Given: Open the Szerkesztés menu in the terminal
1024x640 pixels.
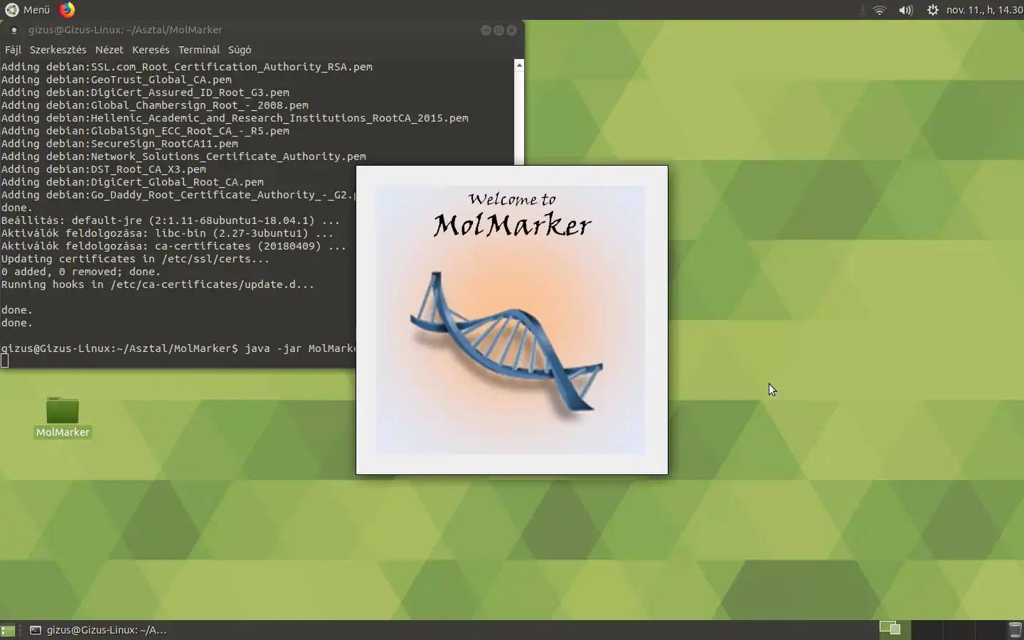Looking at the screenshot, I should 58,50.
